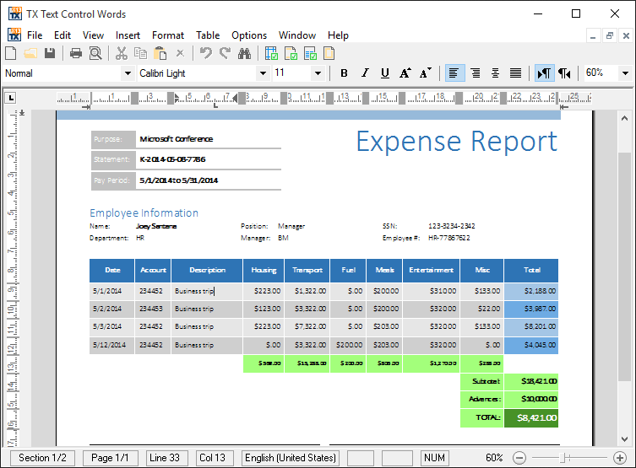Click the Find binoculars icon
636x468 pixels.
244,53
